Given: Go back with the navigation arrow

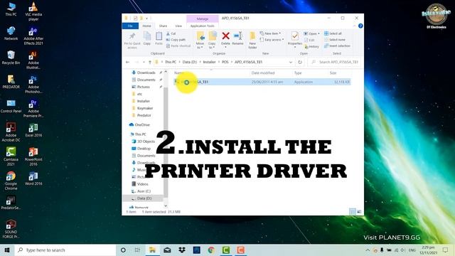Looking at the screenshot, I should coord(128,62).
